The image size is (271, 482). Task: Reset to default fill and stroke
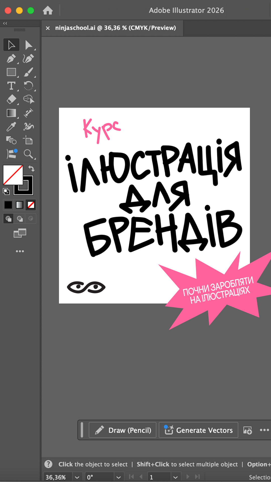click(x=6, y=192)
